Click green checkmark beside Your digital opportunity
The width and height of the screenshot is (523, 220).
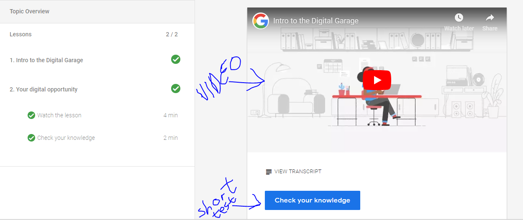click(x=176, y=89)
